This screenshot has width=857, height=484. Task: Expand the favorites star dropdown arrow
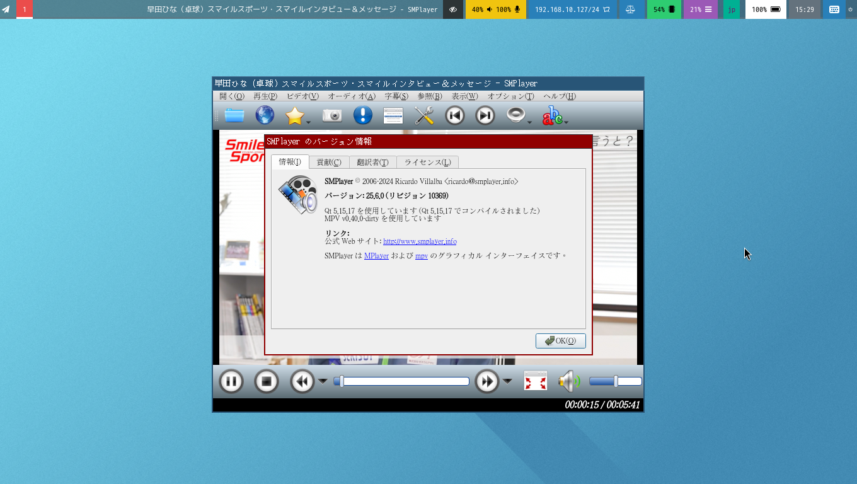(309, 122)
